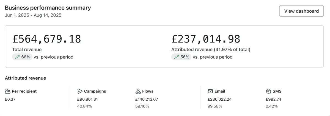Click the Flows diagram icon

click(x=138, y=91)
